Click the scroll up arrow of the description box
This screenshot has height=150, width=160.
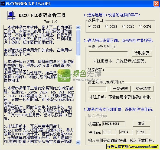coord(78,27)
